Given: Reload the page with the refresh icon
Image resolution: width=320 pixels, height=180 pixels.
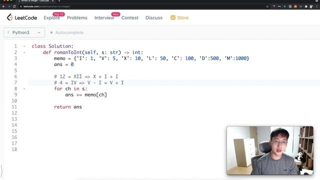Looking at the screenshot, I should [14, 6].
